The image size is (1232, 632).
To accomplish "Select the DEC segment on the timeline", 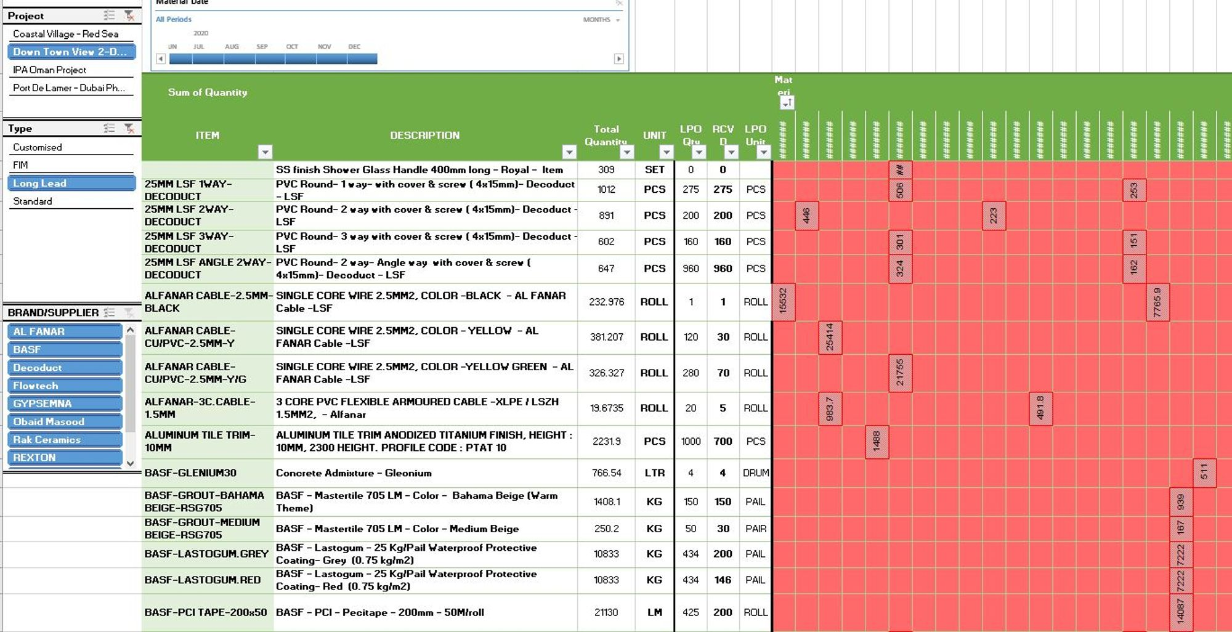I will tap(362, 59).
